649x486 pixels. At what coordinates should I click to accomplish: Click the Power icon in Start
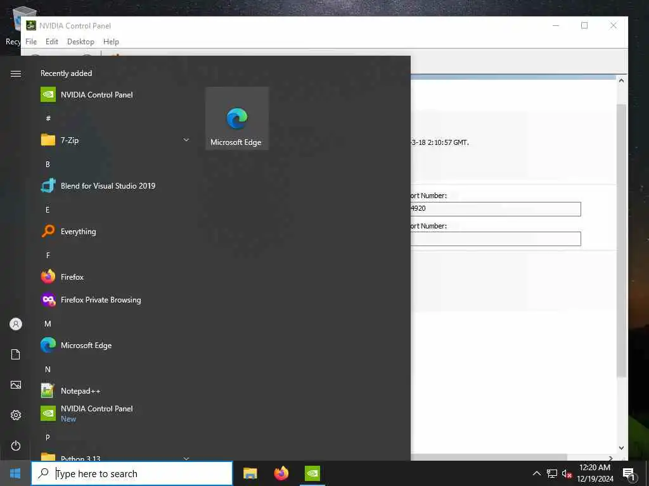pyautogui.click(x=16, y=445)
